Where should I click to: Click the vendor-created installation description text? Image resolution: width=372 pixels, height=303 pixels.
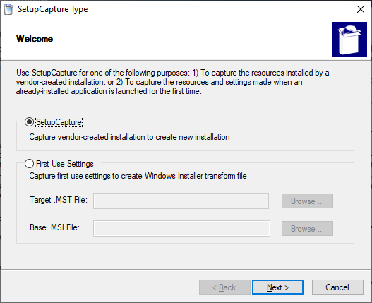click(x=129, y=137)
